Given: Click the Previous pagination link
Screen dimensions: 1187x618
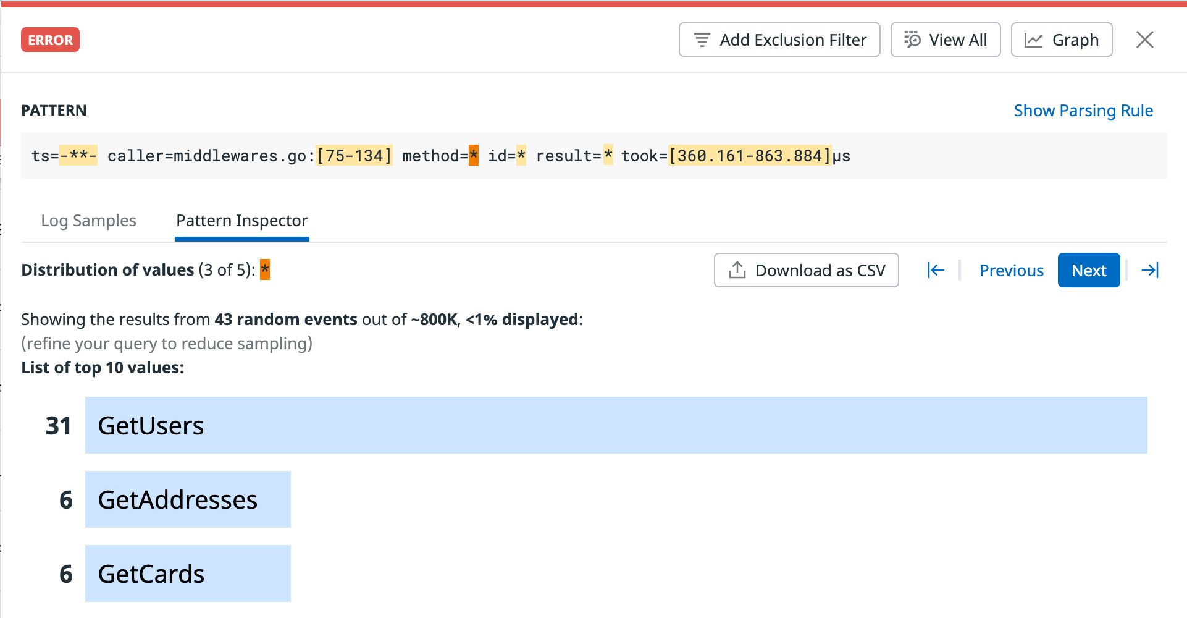Looking at the screenshot, I should pos(1012,270).
